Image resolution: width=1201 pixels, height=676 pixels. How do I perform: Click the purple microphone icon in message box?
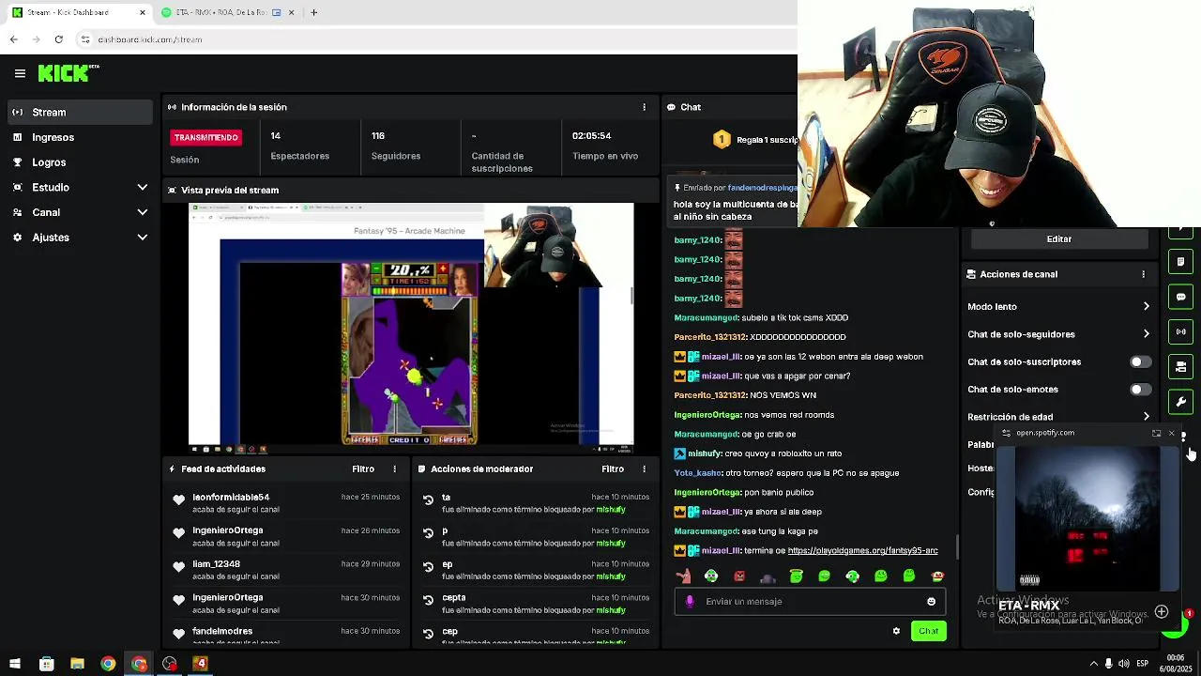tap(690, 602)
